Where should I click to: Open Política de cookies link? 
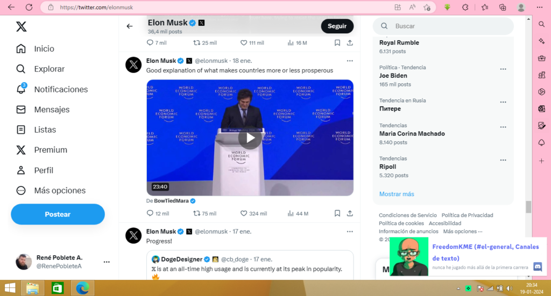point(401,223)
